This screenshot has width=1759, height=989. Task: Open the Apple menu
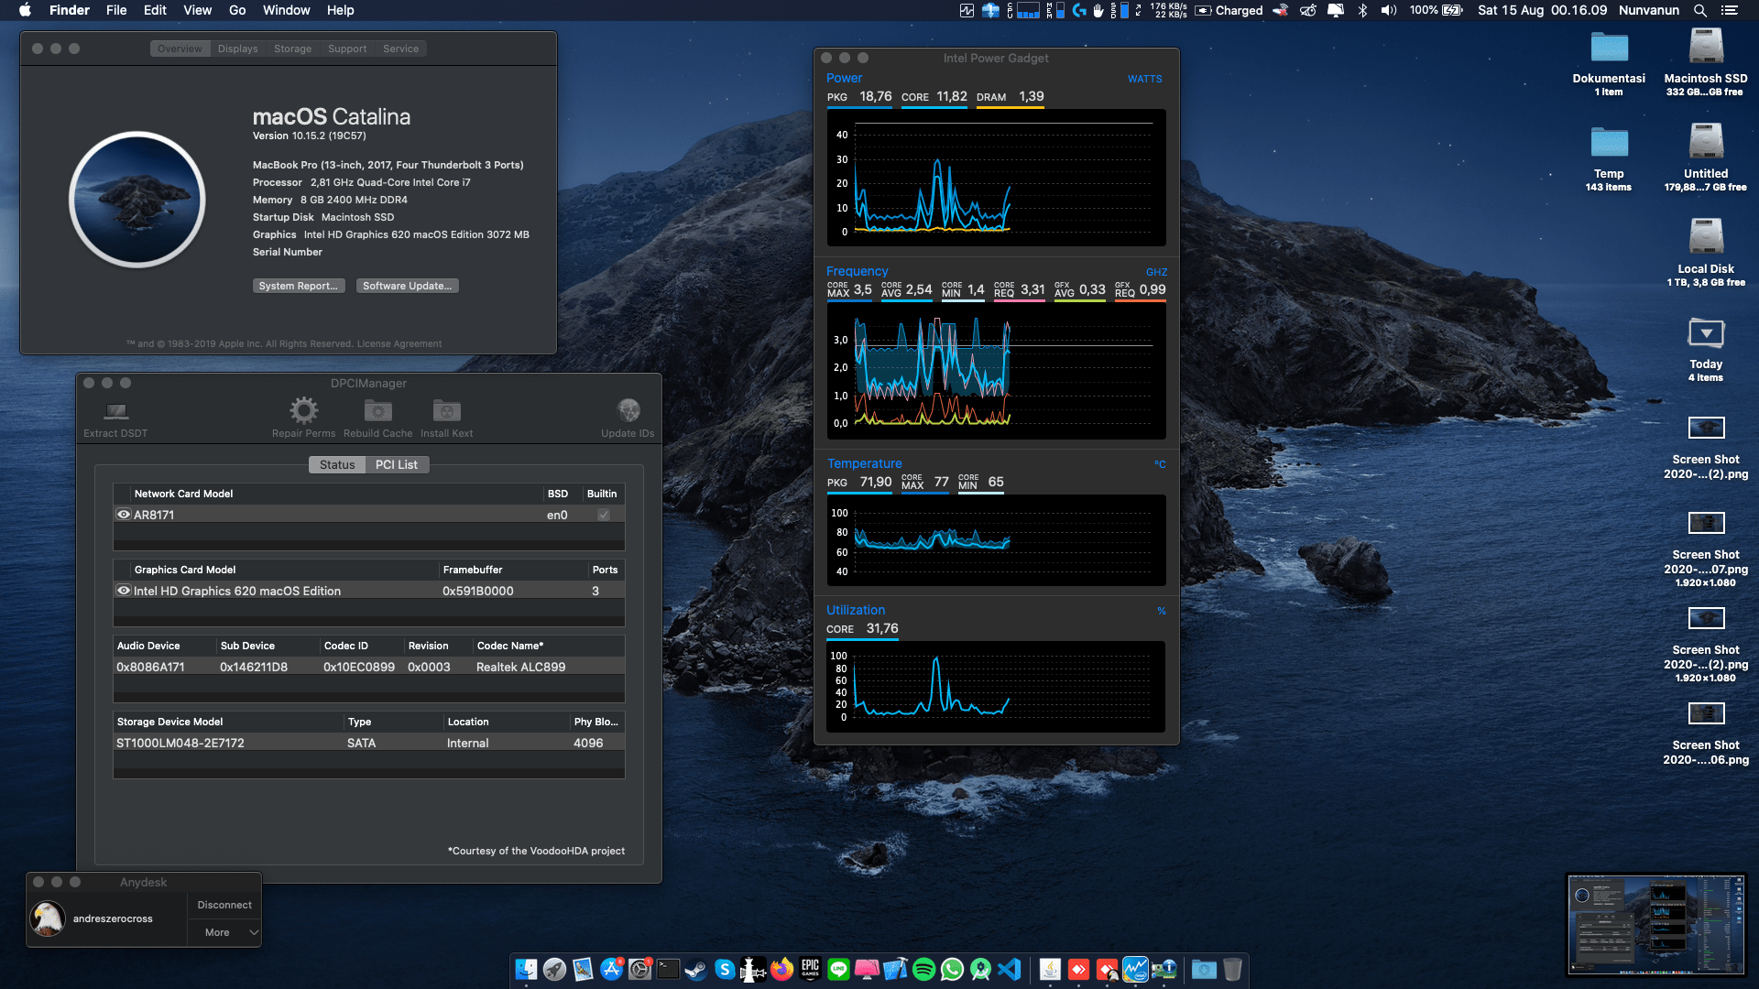tap(25, 10)
